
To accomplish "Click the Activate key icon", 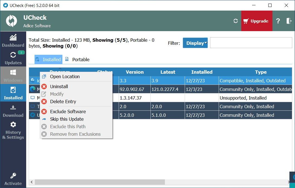I will (13, 175).
